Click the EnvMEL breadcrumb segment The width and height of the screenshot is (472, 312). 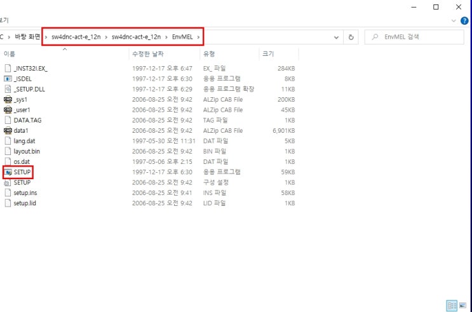pos(182,37)
